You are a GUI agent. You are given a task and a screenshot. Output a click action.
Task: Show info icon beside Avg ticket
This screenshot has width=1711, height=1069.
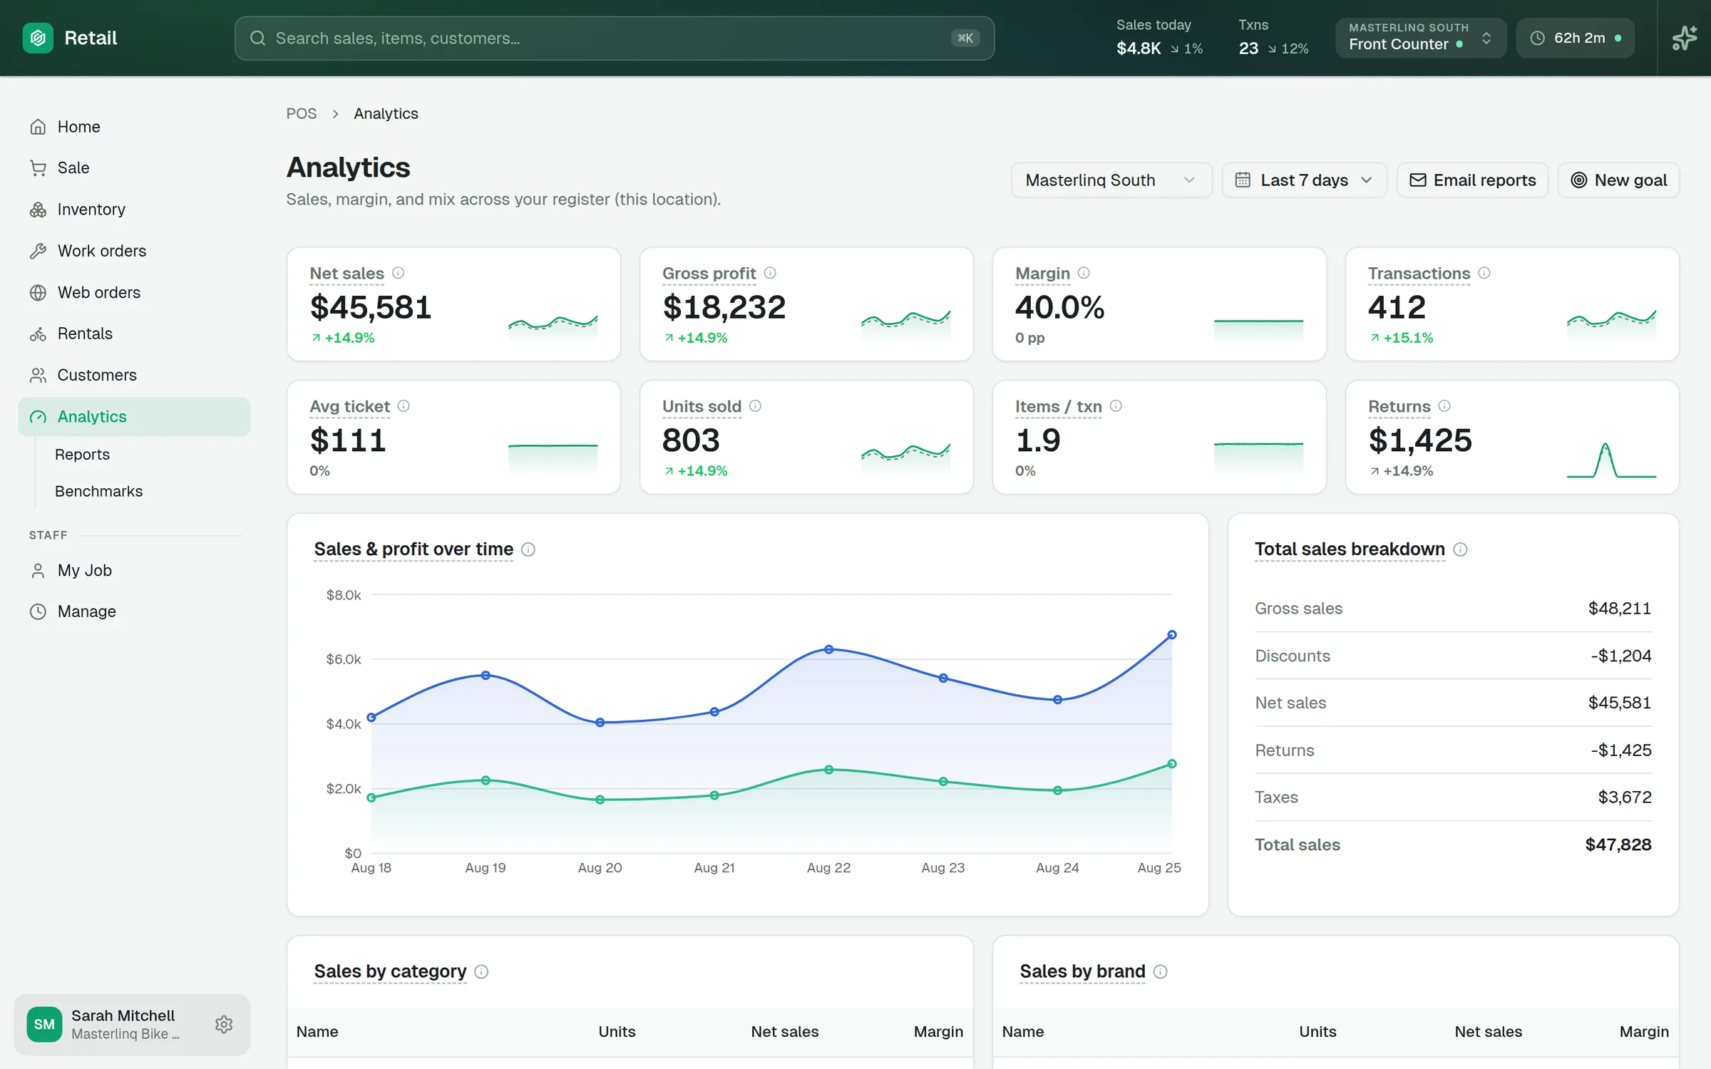(404, 406)
